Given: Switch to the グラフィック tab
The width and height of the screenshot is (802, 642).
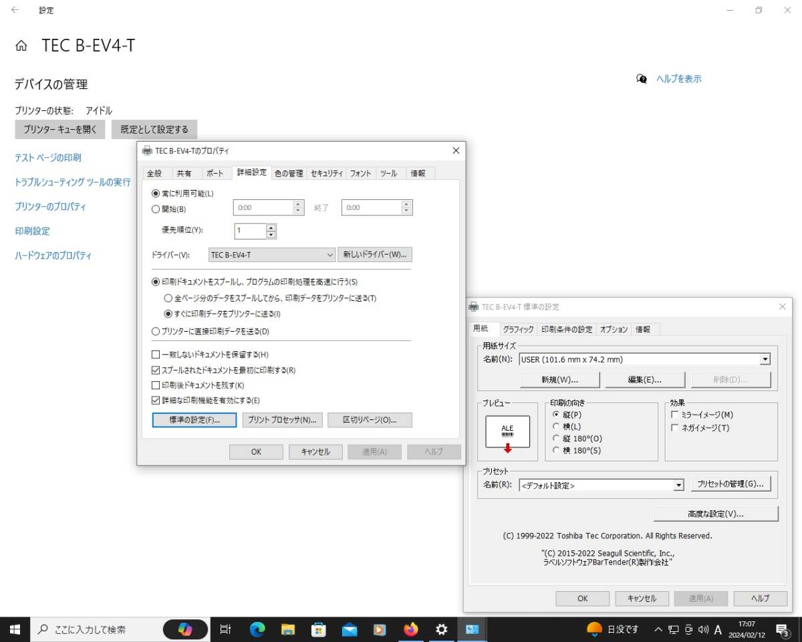Looking at the screenshot, I should pyautogui.click(x=518, y=329).
